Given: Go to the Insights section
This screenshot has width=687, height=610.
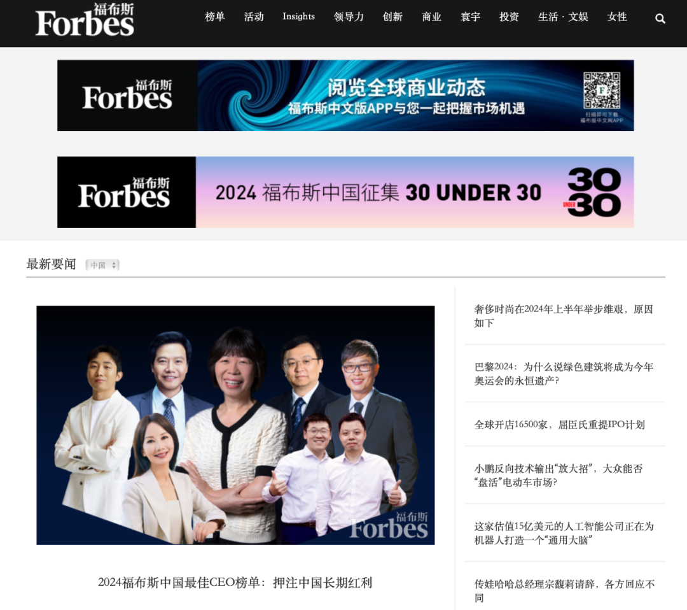Looking at the screenshot, I should [x=298, y=17].
